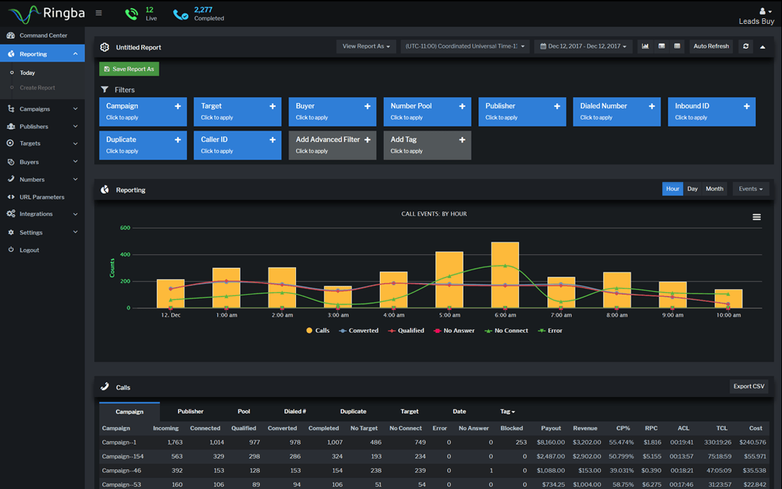The width and height of the screenshot is (782, 489).
Task: Toggle the No Connect legend item
Action: click(506, 330)
